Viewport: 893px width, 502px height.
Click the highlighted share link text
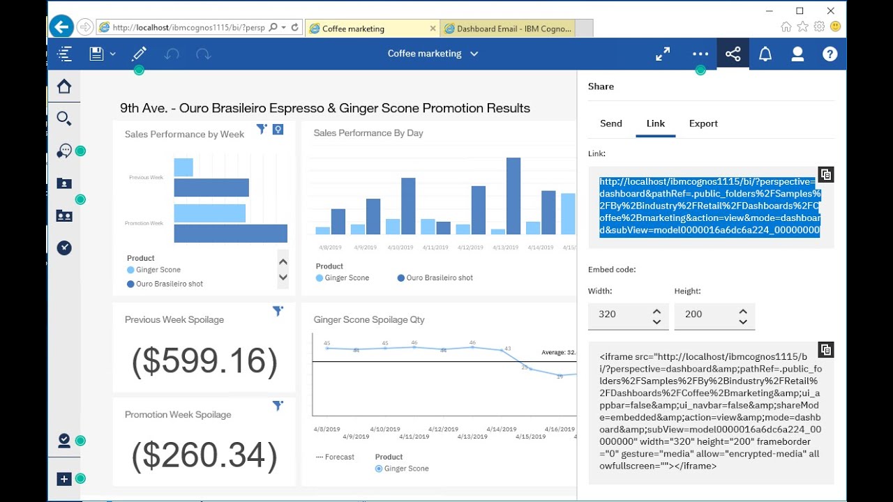pos(710,206)
